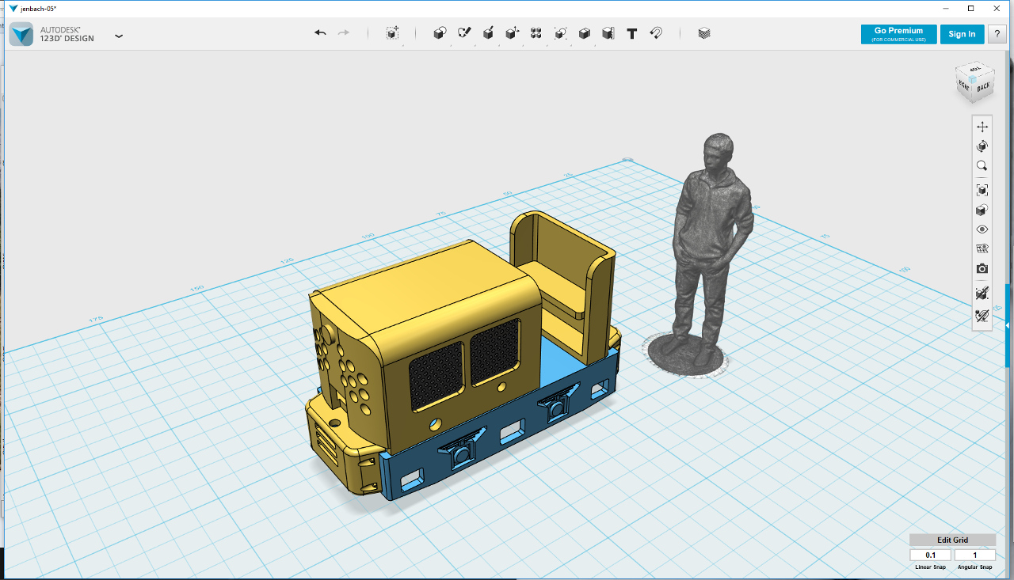Click the Go Premium button
The image size is (1014, 580).
point(899,34)
